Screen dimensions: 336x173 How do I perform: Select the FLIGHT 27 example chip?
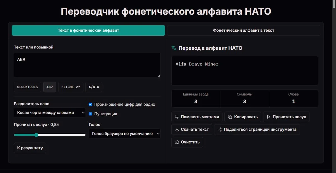(x=71, y=87)
